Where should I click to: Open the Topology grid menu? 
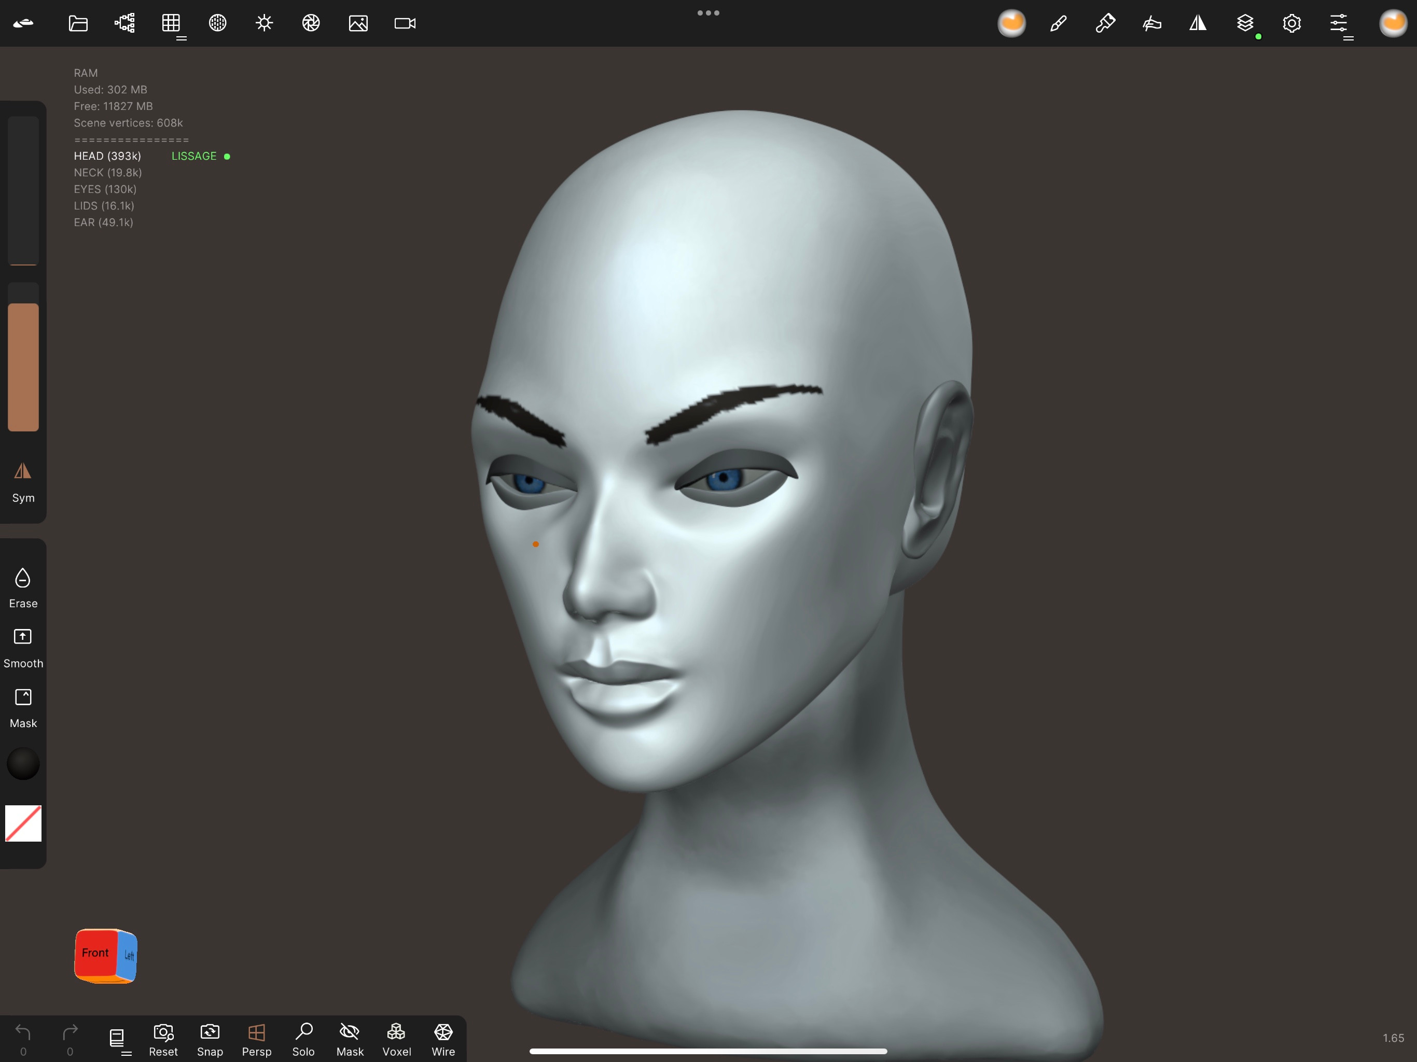click(171, 24)
